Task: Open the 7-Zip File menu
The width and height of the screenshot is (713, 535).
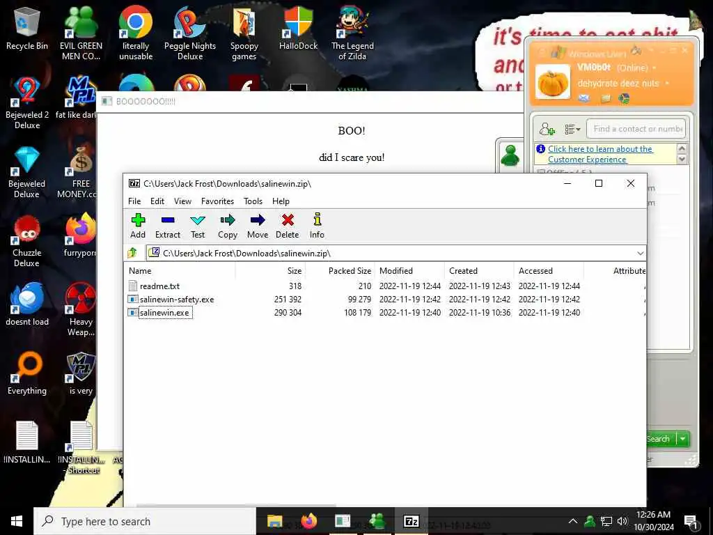Action: click(x=134, y=201)
